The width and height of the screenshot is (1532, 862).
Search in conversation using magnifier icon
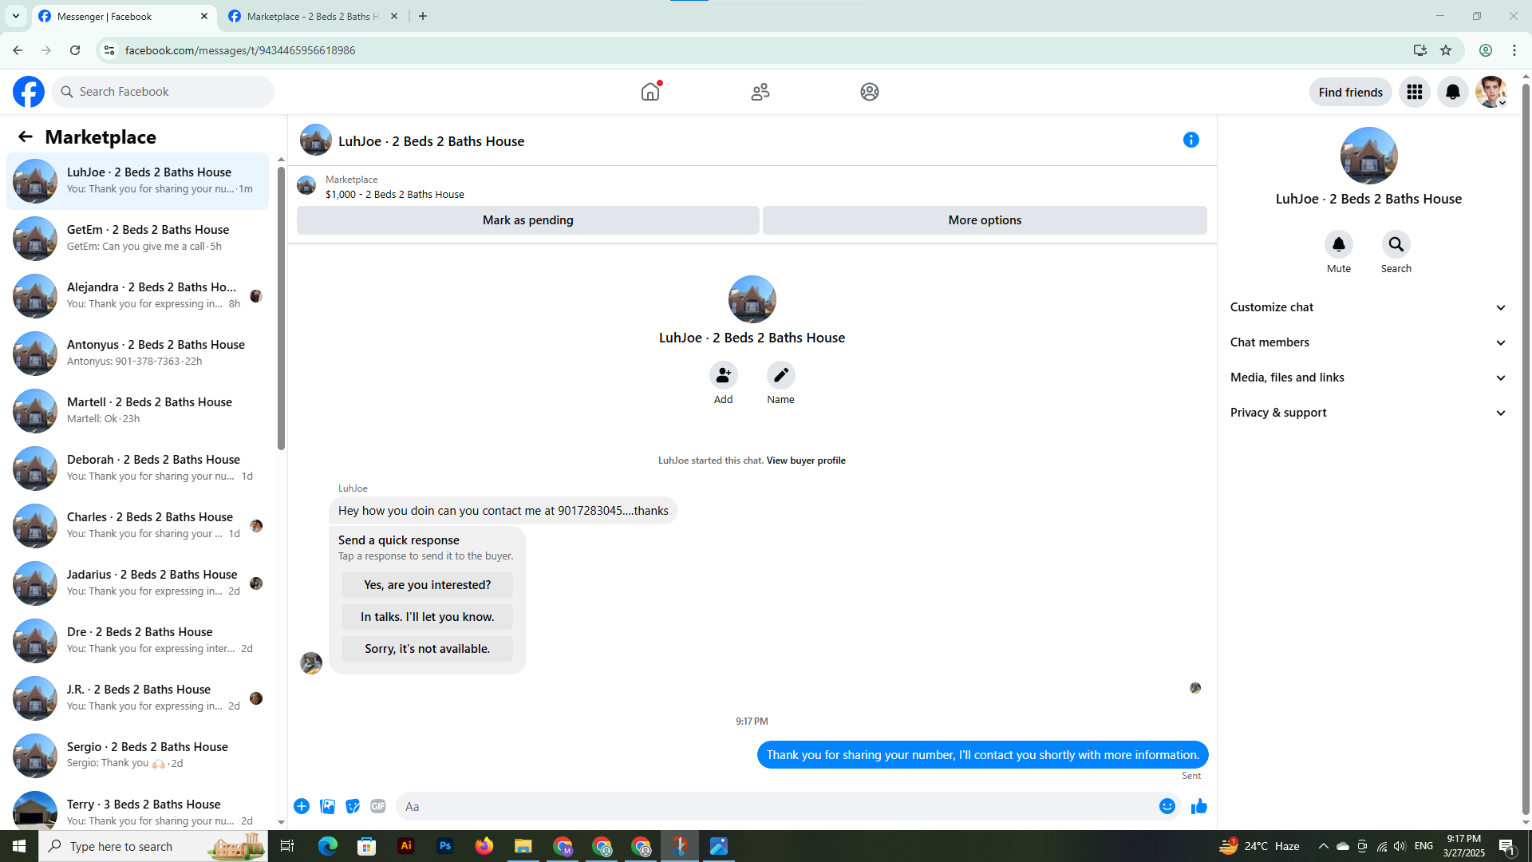click(1396, 244)
